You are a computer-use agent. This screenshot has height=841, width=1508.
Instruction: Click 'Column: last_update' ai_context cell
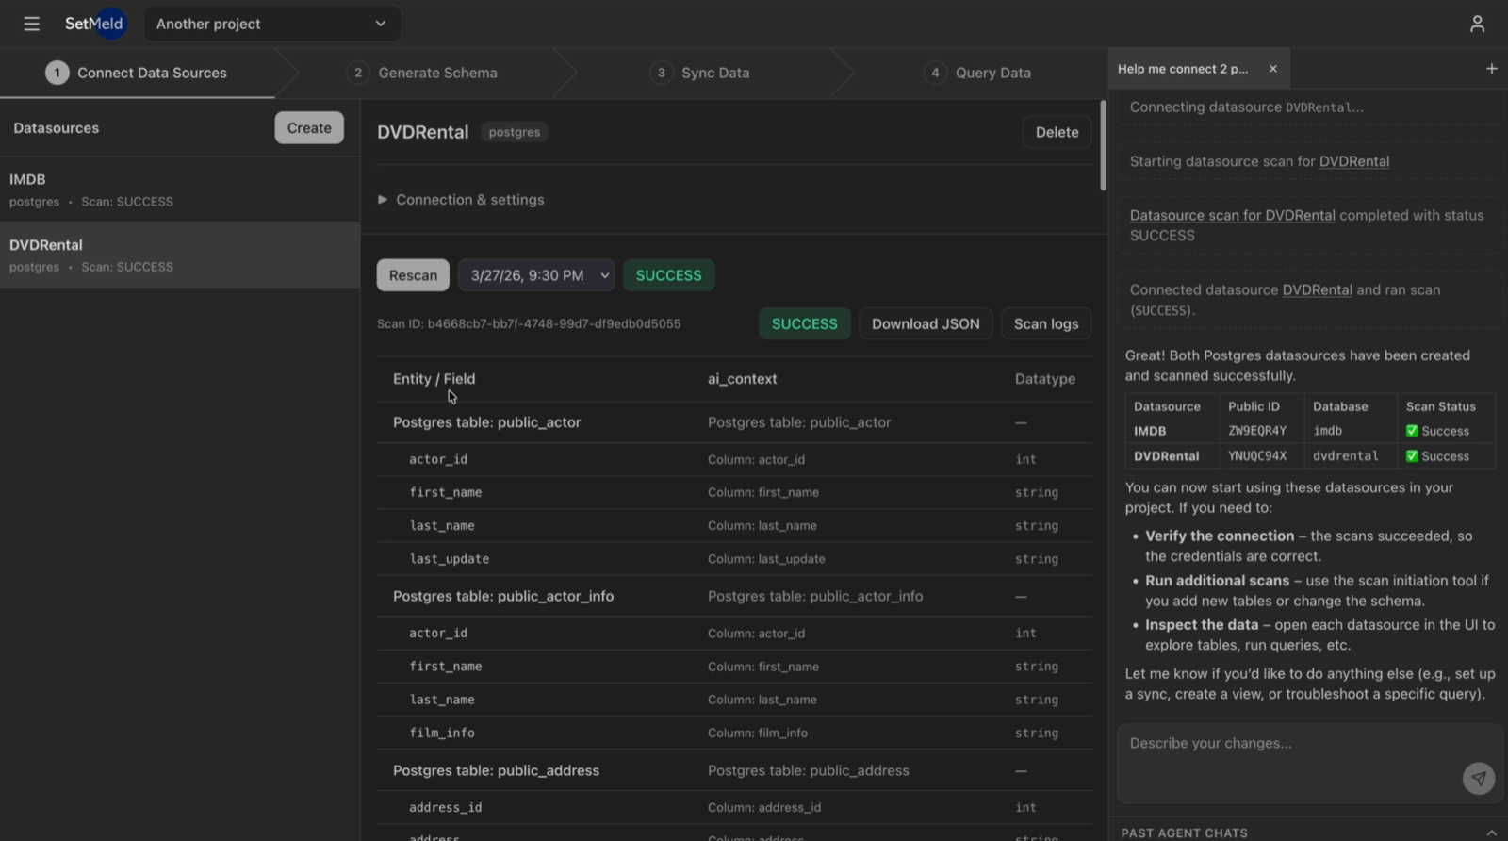[x=766, y=559]
